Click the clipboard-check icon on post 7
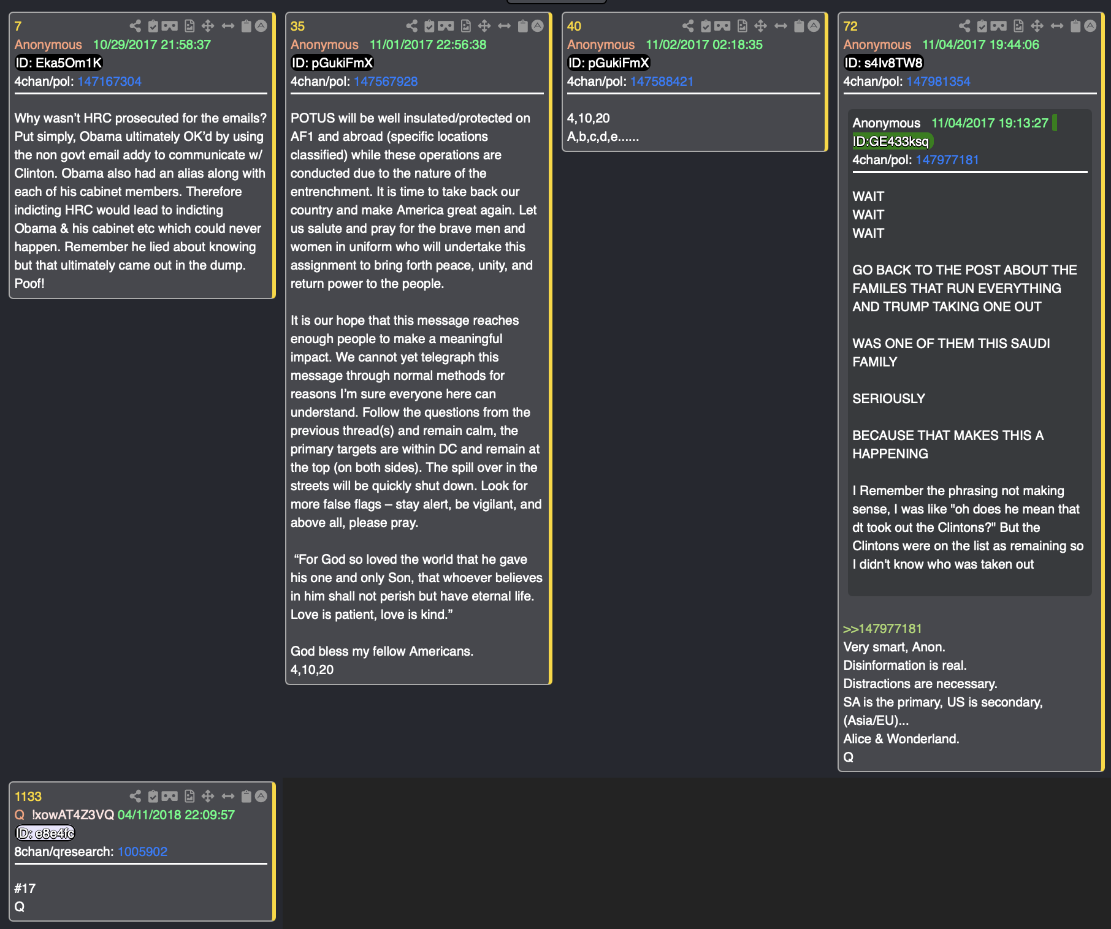The image size is (1111, 929). coord(153,26)
